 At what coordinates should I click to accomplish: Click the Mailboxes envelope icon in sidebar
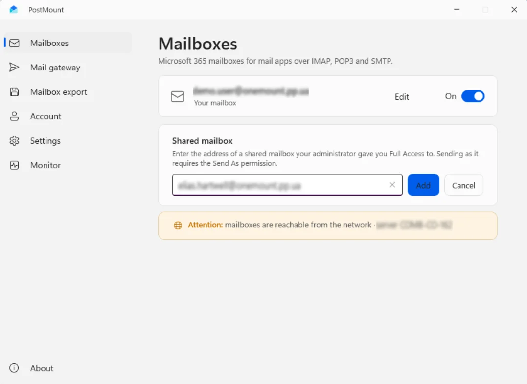tap(14, 43)
